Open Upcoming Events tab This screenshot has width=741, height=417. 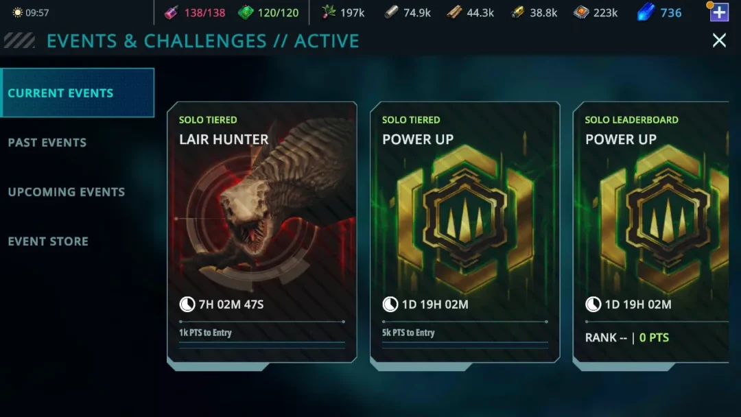66,192
